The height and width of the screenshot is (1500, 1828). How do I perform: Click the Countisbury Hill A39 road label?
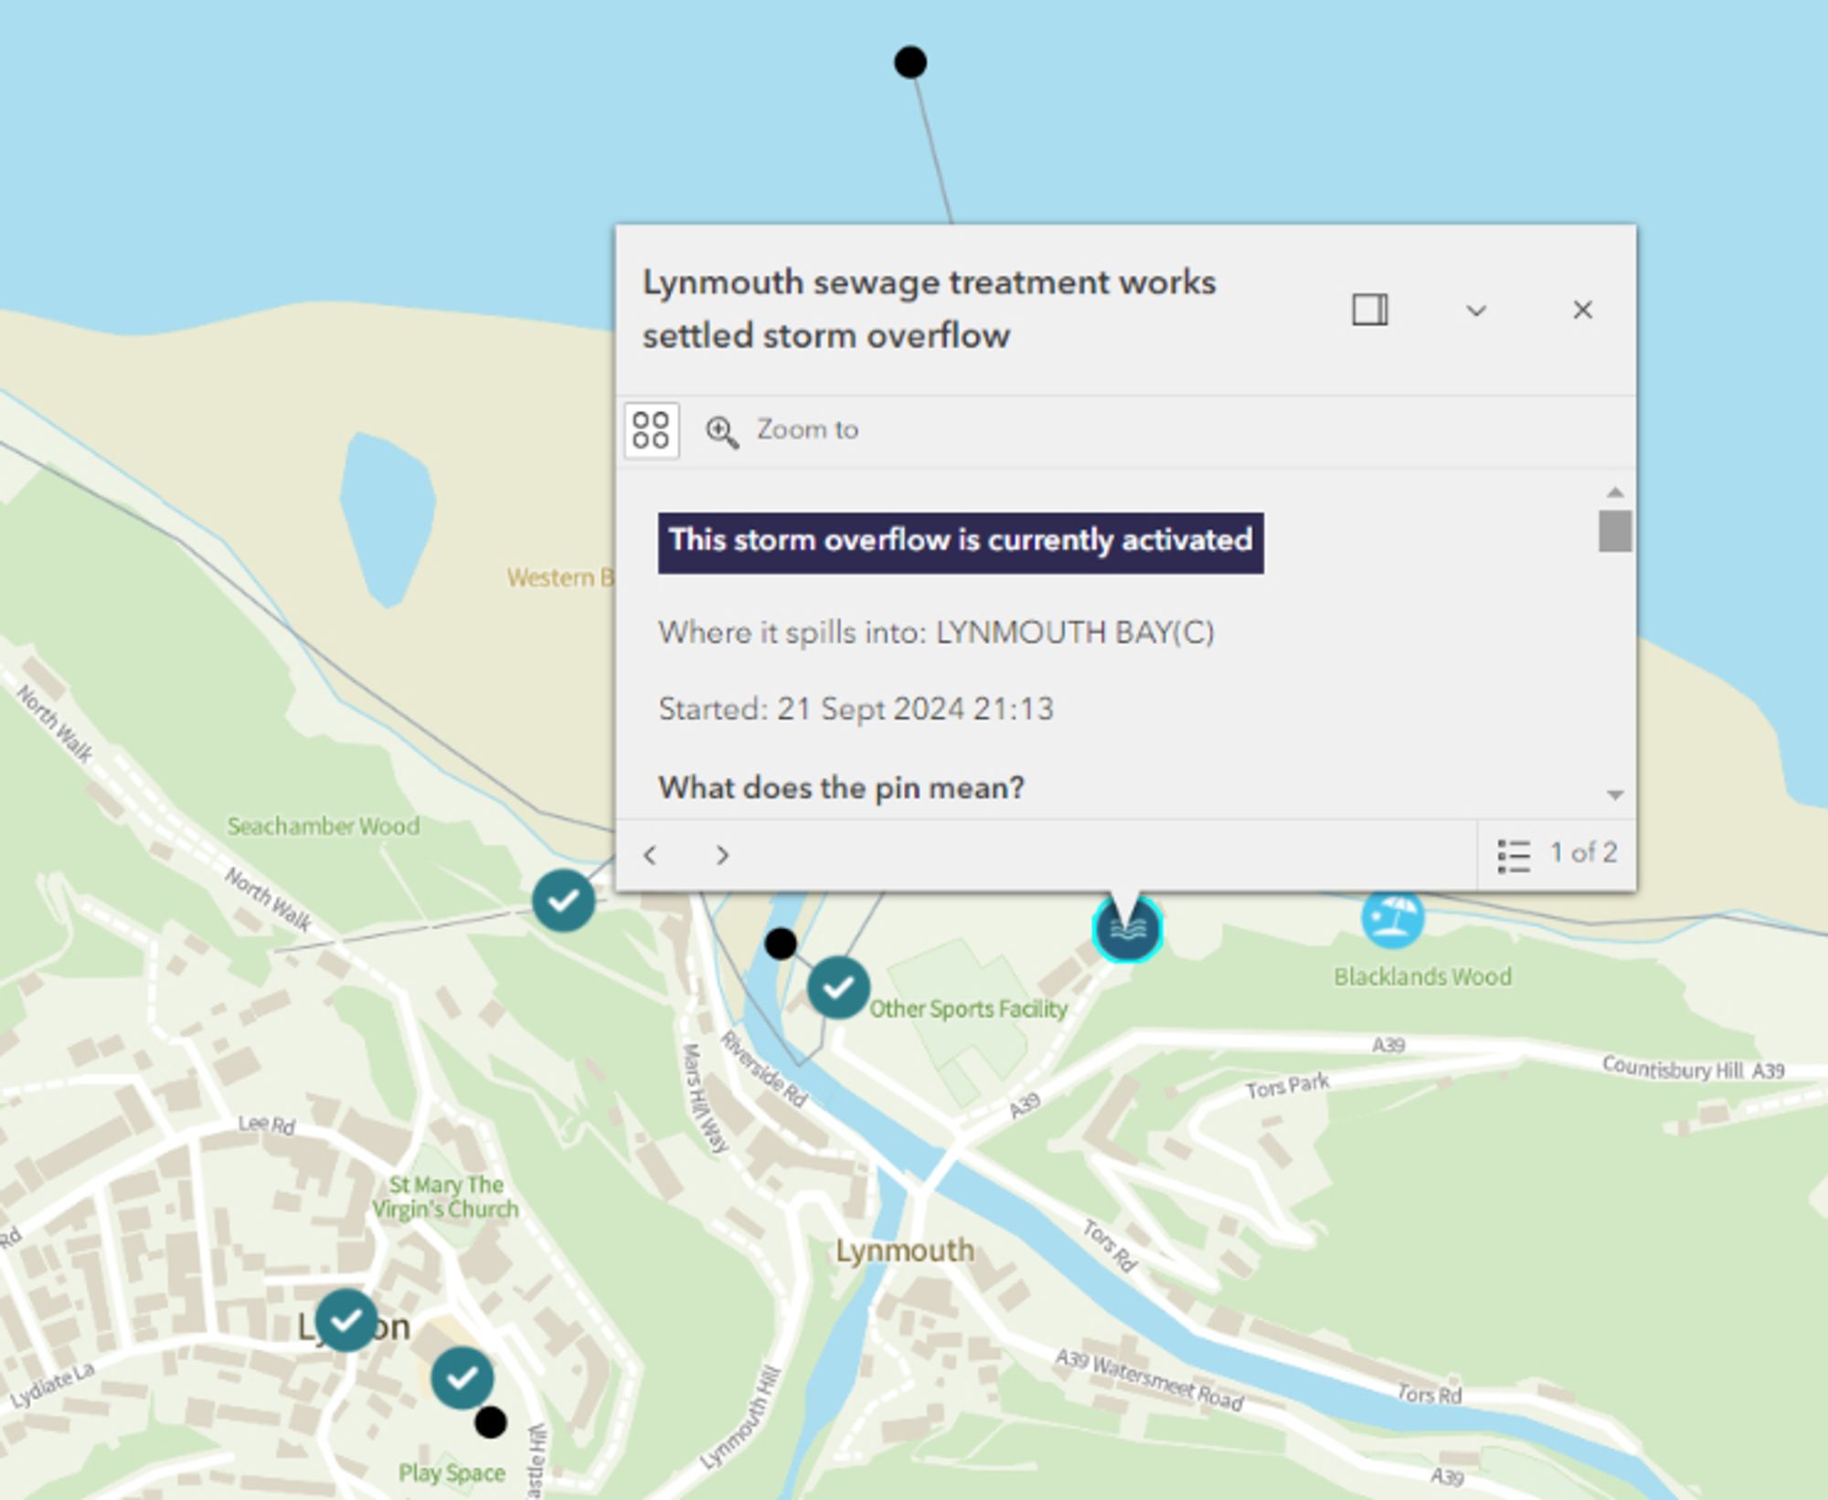[1693, 1068]
